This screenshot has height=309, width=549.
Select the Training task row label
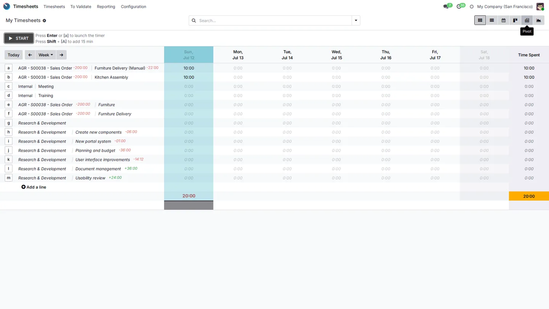(46, 95)
